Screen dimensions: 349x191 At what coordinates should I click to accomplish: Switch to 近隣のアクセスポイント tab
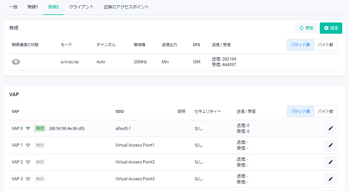pyautogui.click(x=126, y=7)
